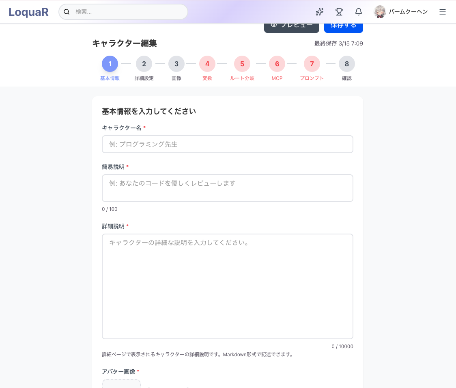The image size is (456, 388).
Task: Switch to the 詳細設定 step
Action: coord(144,64)
